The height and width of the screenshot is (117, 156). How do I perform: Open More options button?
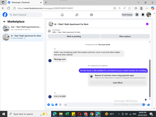[x=125, y=37]
